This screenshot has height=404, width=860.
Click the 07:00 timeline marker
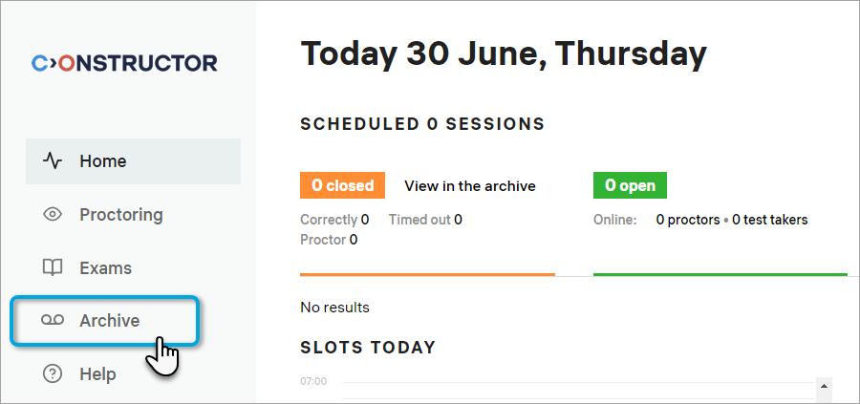click(314, 382)
